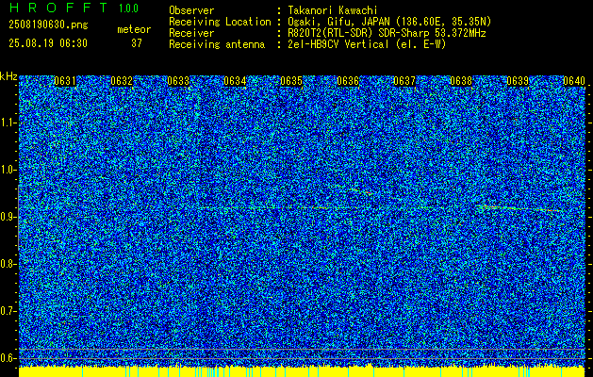Click the Receiving antenna label
The width and height of the screenshot is (593, 377).
[x=217, y=44]
